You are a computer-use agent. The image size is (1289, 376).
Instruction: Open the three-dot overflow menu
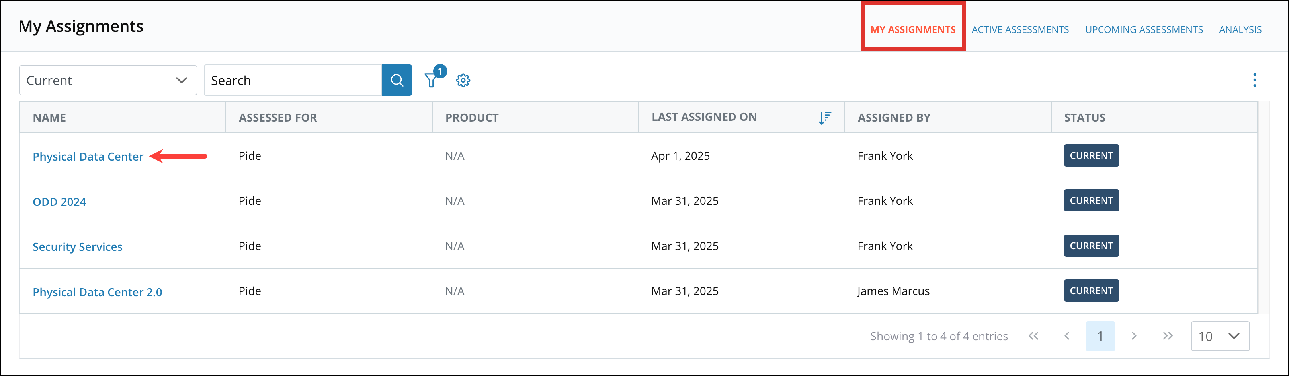click(1254, 80)
